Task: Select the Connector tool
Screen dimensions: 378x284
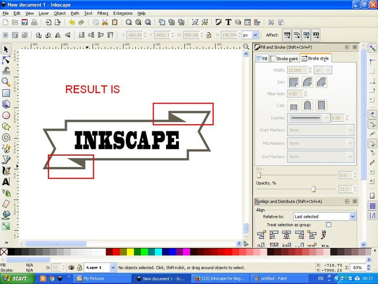Action: click(6, 226)
